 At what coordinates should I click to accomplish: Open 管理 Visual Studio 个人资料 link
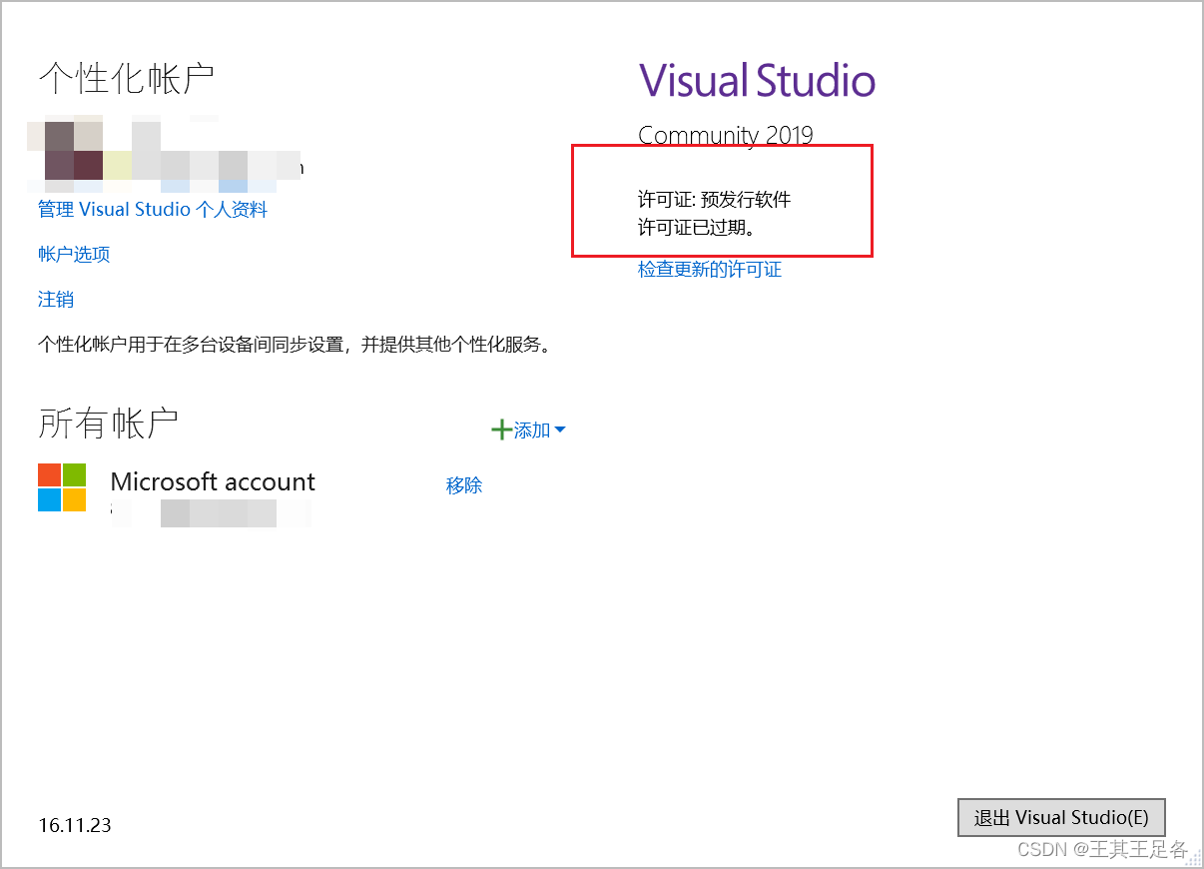(153, 210)
